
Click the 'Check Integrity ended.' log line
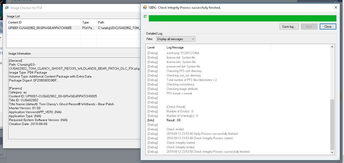point(181,147)
